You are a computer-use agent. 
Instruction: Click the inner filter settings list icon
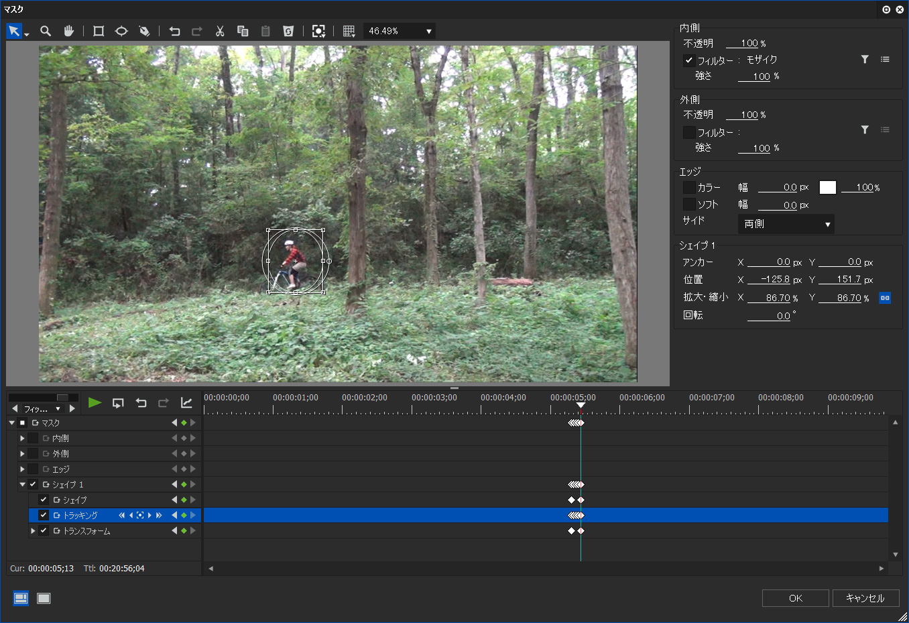[885, 60]
